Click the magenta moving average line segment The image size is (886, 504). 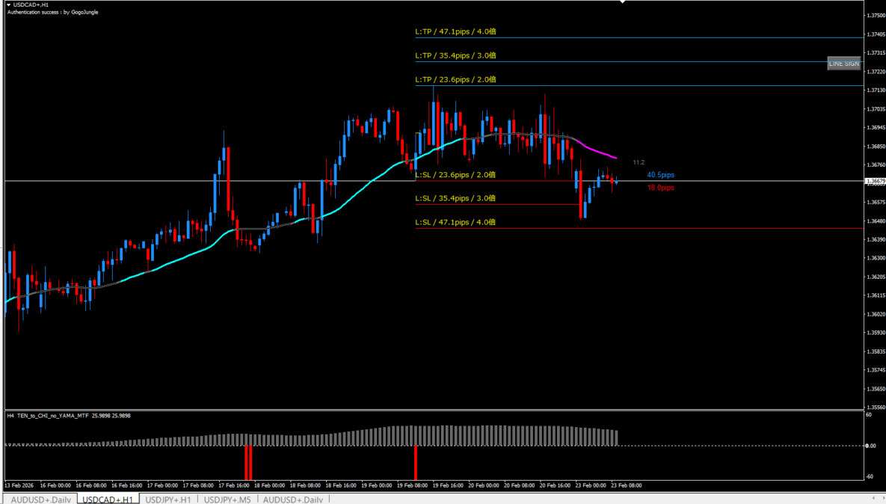(x=598, y=150)
